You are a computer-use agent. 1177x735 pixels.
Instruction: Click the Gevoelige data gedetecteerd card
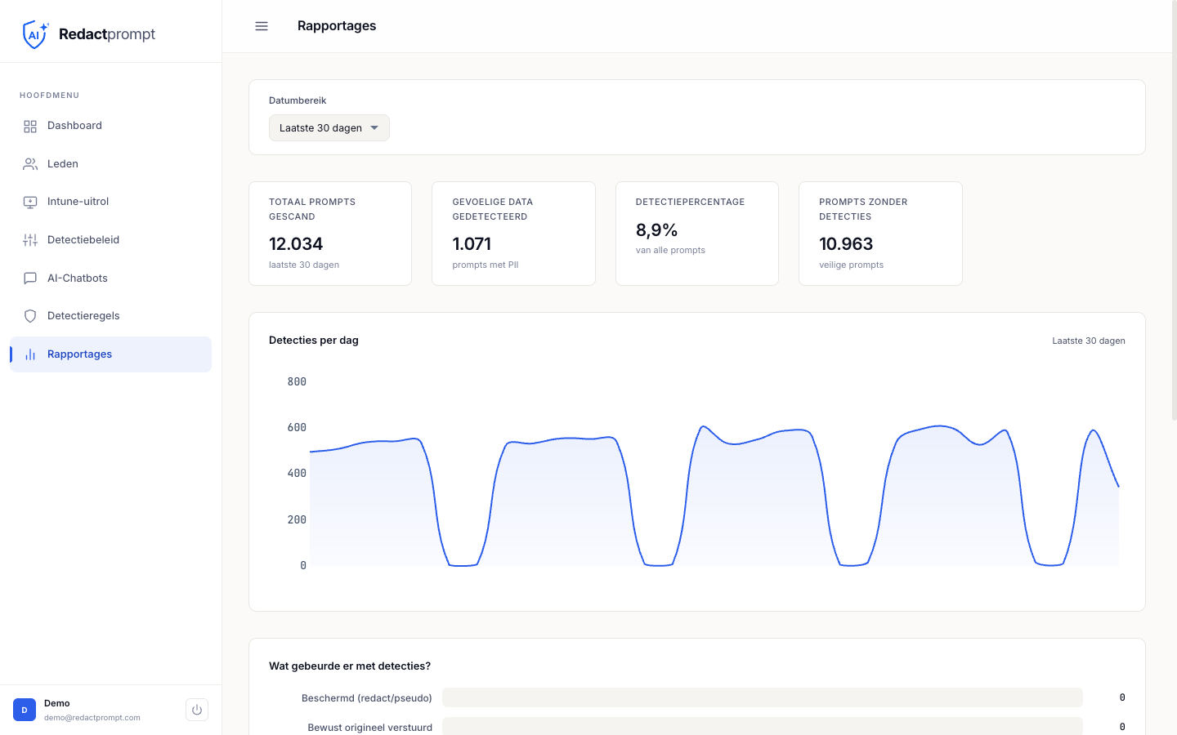coord(513,234)
